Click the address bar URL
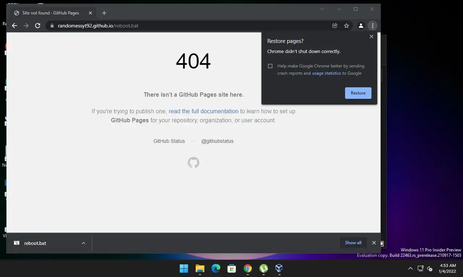 (98, 26)
